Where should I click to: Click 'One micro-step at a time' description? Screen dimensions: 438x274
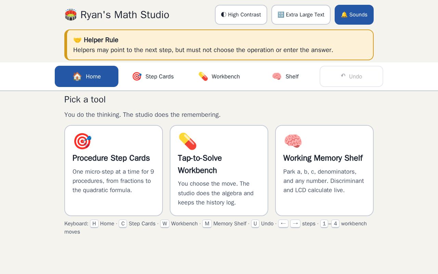[x=113, y=181]
